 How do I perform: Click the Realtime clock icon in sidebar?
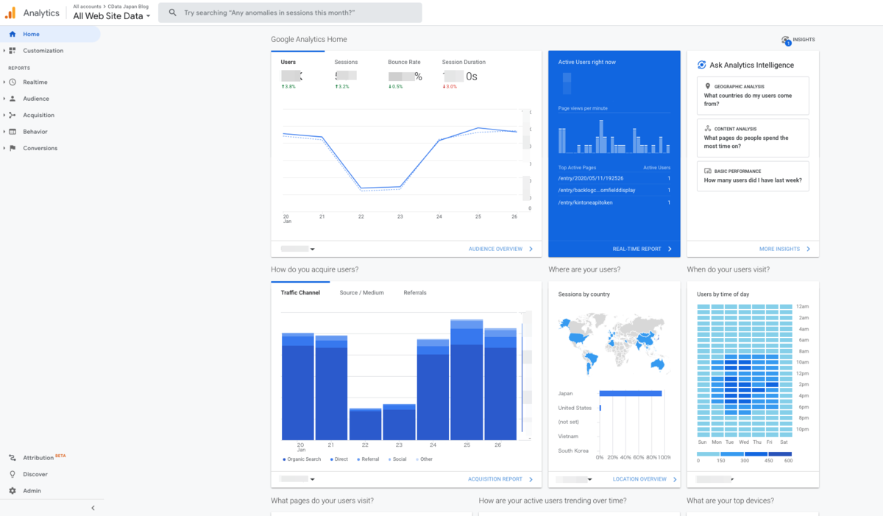[13, 82]
